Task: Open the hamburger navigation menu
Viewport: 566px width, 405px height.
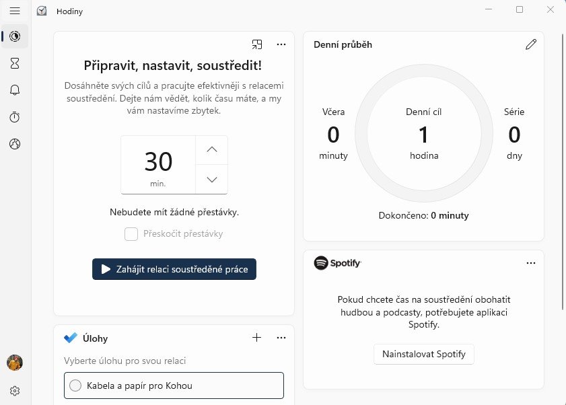Action: [15, 11]
